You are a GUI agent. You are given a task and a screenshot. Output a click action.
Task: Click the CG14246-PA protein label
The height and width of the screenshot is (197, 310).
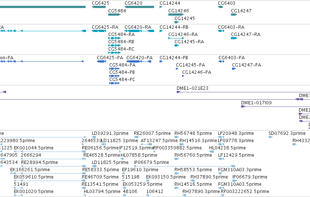[197, 72]
